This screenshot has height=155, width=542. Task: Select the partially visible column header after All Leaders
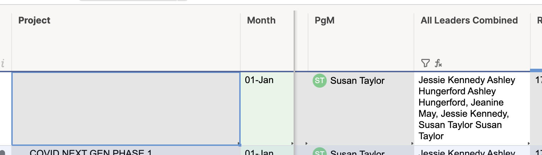pos(536,42)
